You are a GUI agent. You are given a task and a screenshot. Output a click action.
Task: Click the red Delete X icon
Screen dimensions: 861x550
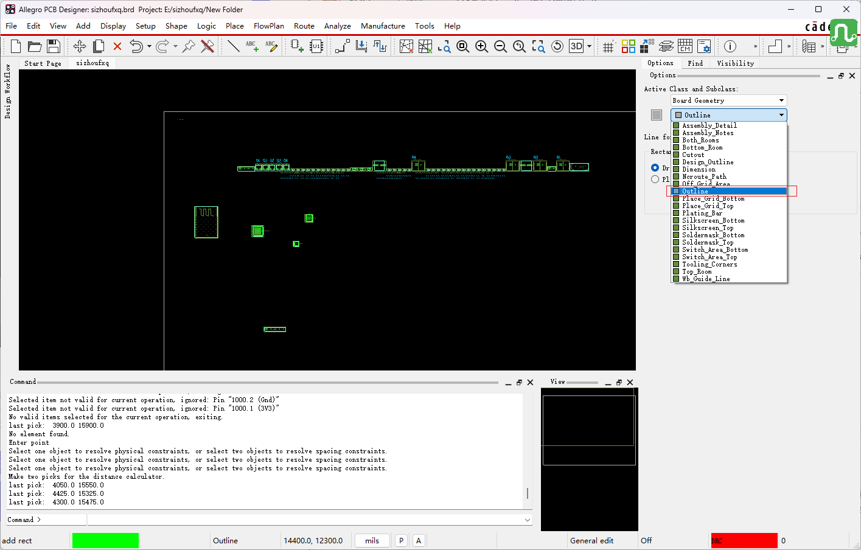(x=117, y=46)
